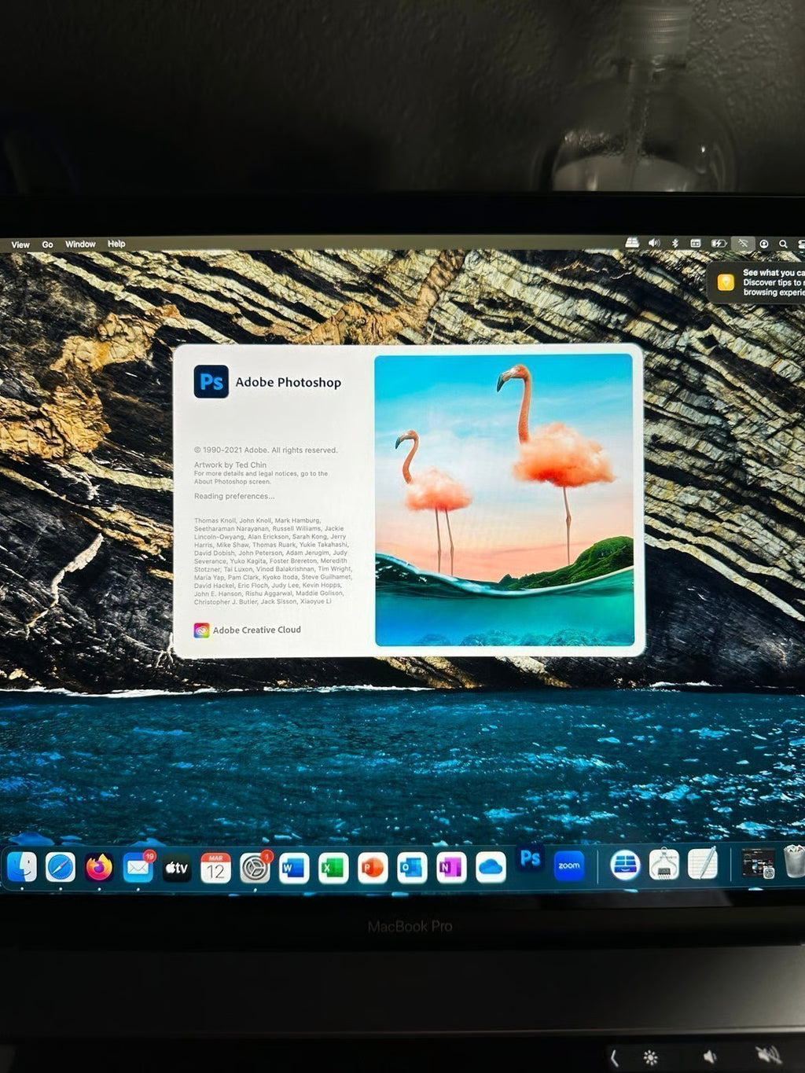Start Firefox from the Dock
Screen dimensions: 805x1073
(100, 865)
